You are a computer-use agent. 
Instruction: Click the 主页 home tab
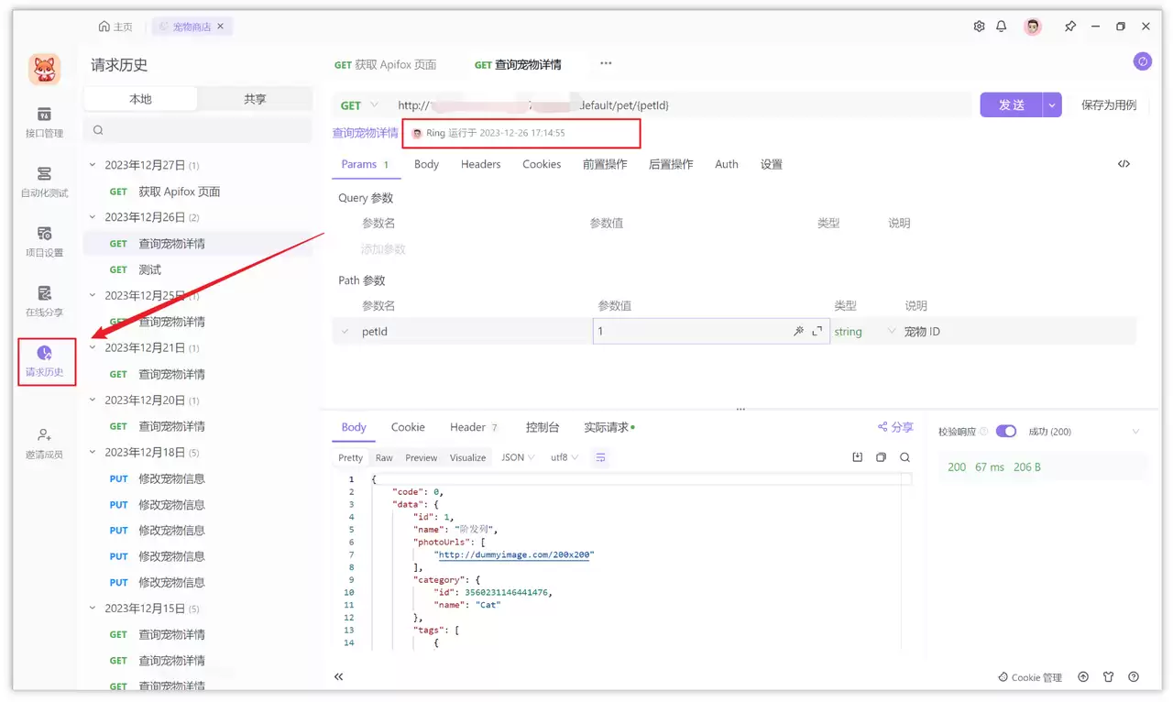115,27
